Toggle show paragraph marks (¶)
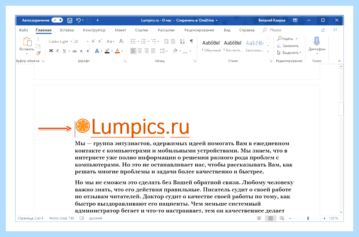 pos(192,41)
